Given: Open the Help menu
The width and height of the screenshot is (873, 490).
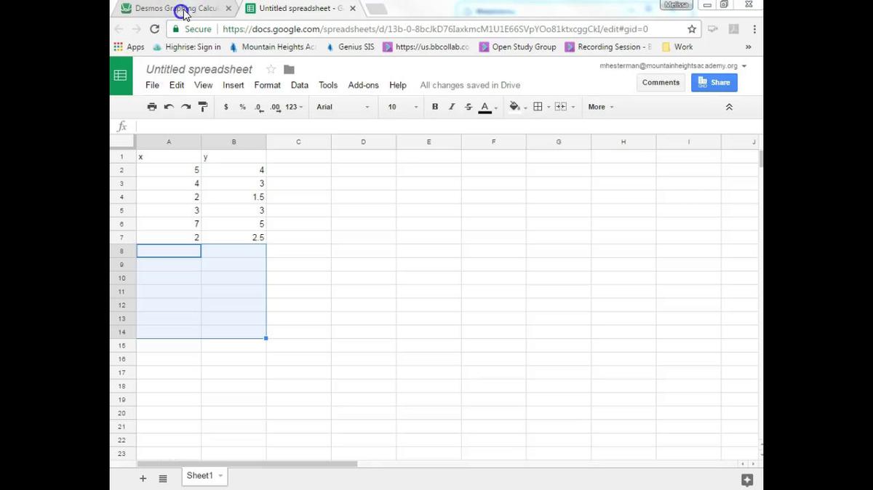Looking at the screenshot, I should pos(398,85).
